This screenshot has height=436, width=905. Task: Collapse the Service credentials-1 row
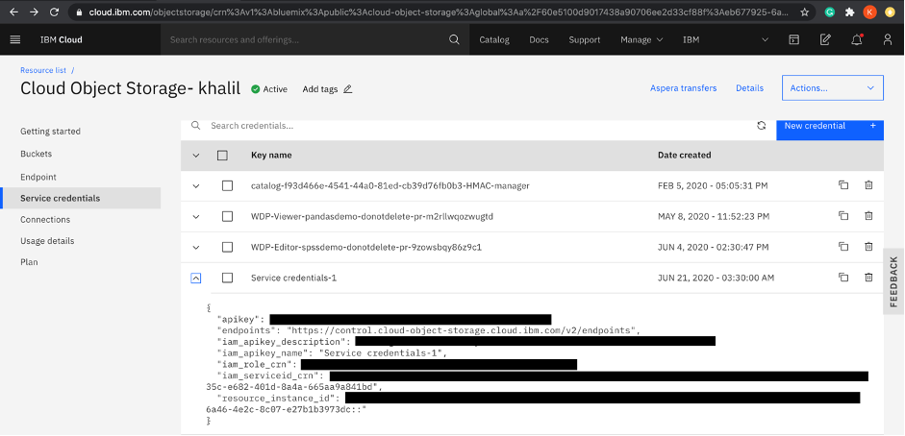pos(196,278)
